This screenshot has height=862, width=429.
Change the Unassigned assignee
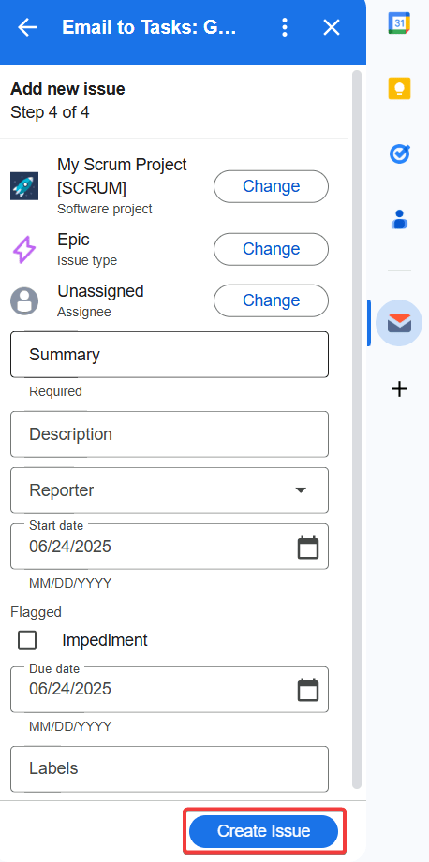[271, 300]
